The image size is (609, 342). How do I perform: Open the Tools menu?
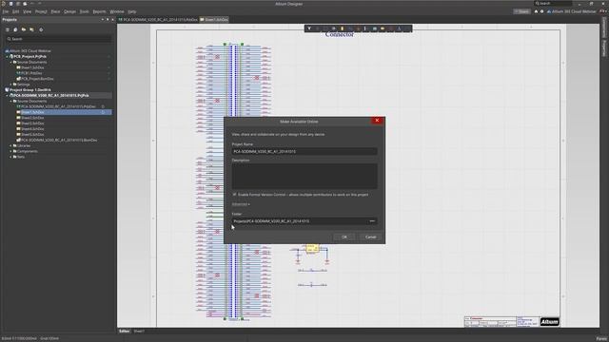click(x=85, y=11)
